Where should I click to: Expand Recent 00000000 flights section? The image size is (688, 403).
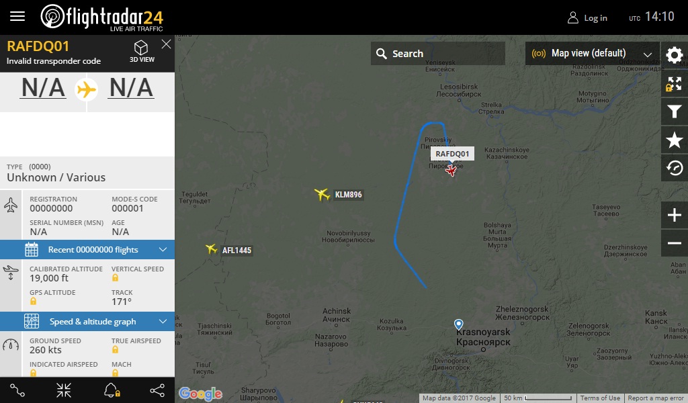[x=87, y=249]
